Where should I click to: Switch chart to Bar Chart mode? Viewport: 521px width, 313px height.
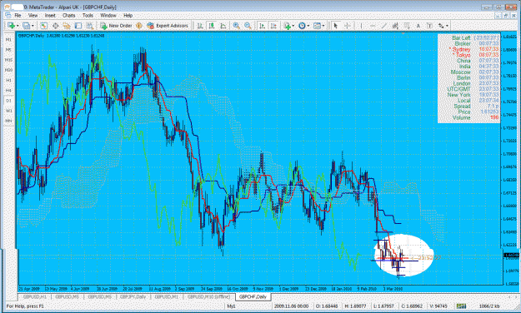[200, 26]
